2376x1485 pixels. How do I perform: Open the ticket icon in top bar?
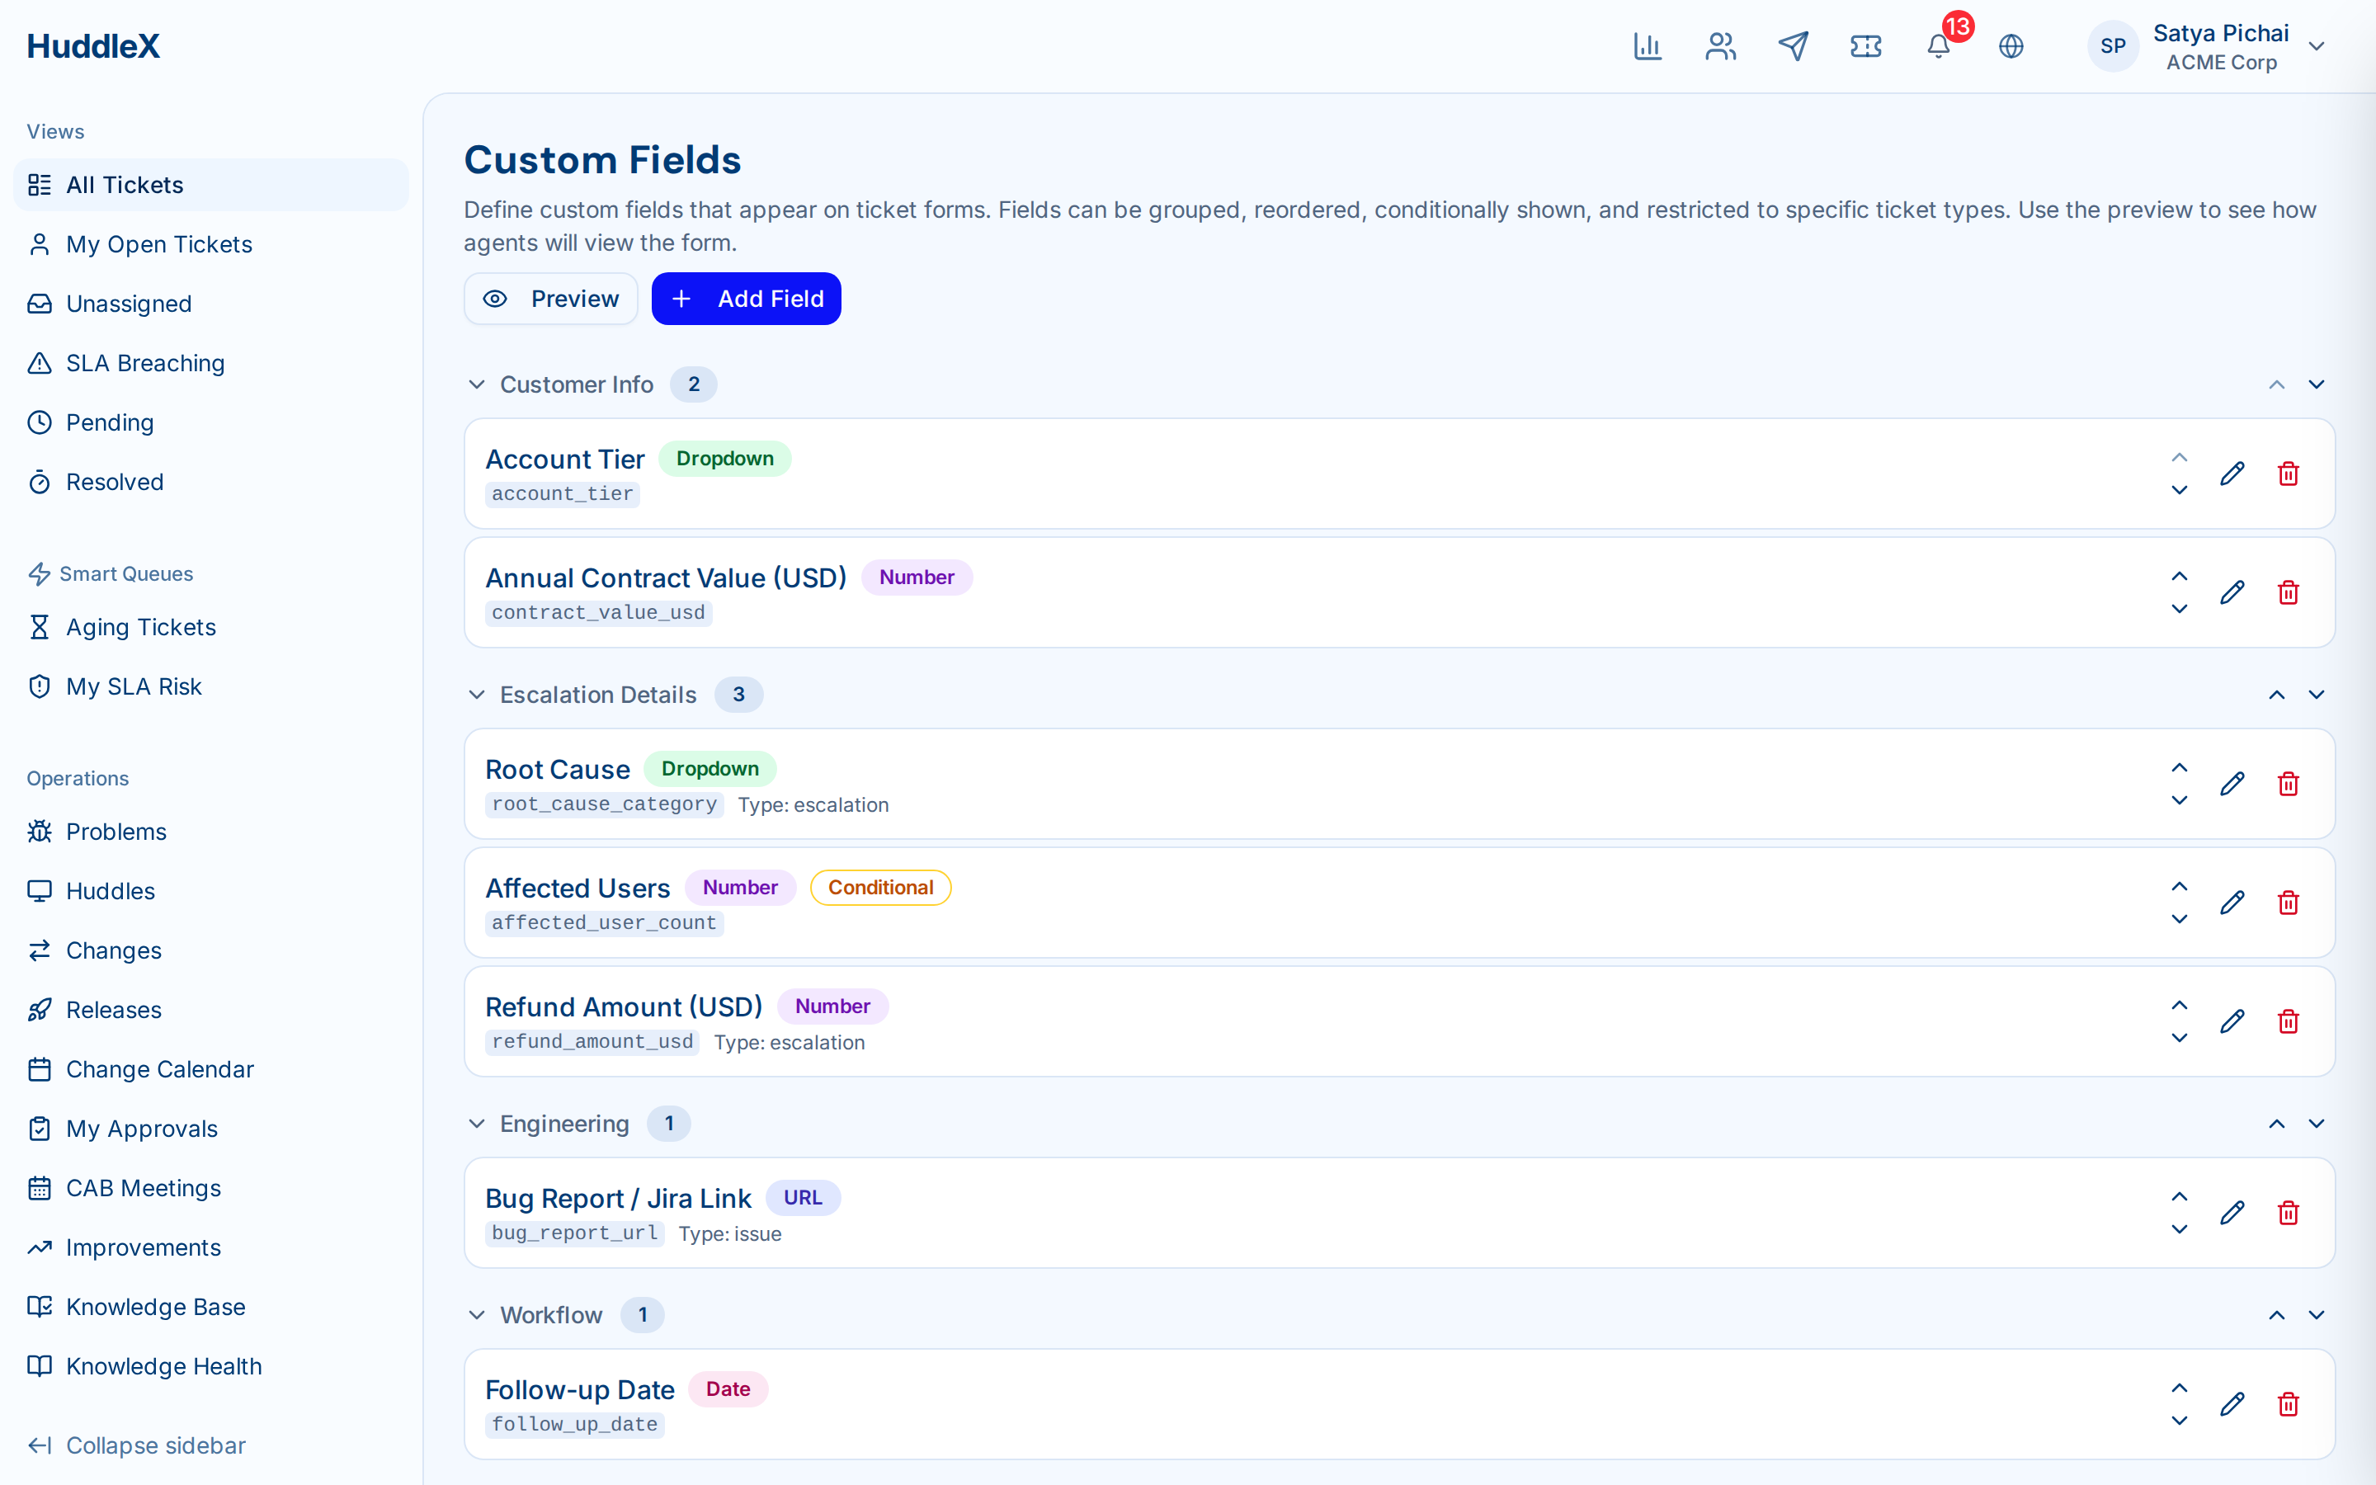[1865, 46]
